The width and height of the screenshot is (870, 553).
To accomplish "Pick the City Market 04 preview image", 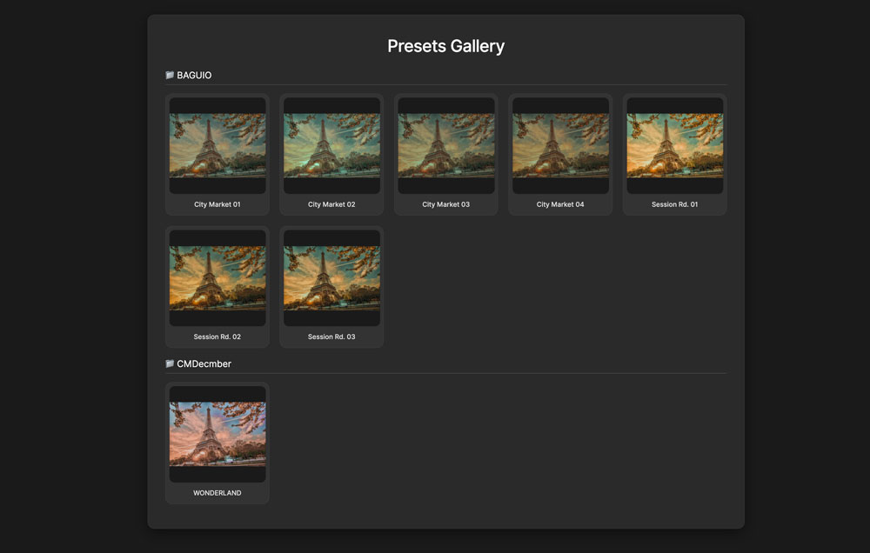I will 560,145.
